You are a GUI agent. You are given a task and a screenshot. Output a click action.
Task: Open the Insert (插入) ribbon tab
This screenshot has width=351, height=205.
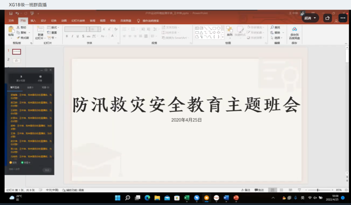(x=33, y=20)
